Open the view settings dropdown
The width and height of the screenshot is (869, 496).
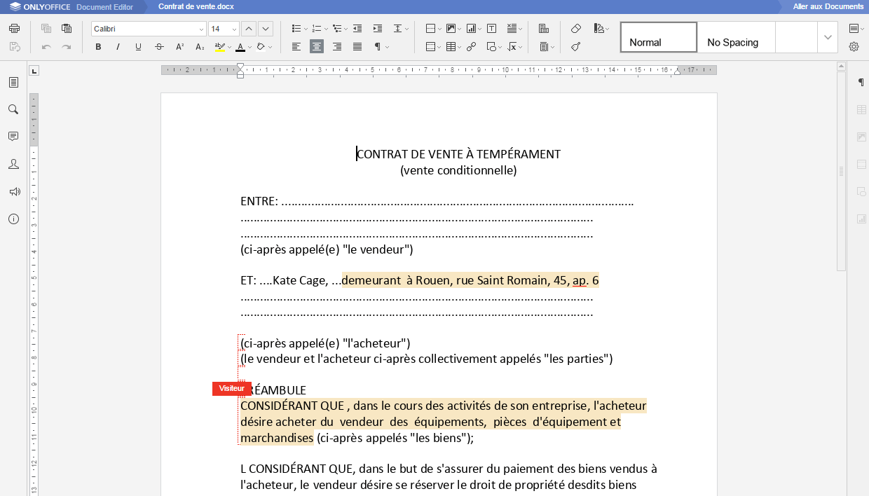[x=856, y=29]
